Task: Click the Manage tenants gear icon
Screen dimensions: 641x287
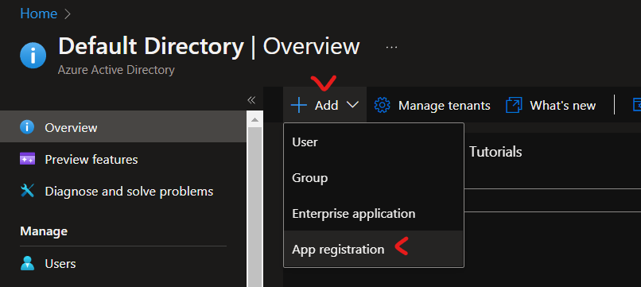Action: pyautogui.click(x=383, y=105)
